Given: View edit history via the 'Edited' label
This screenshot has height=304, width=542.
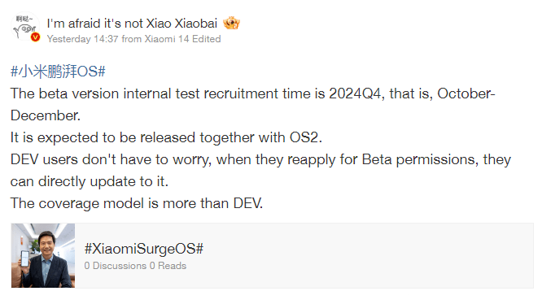Looking at the screenshot, I should [207, 39].
